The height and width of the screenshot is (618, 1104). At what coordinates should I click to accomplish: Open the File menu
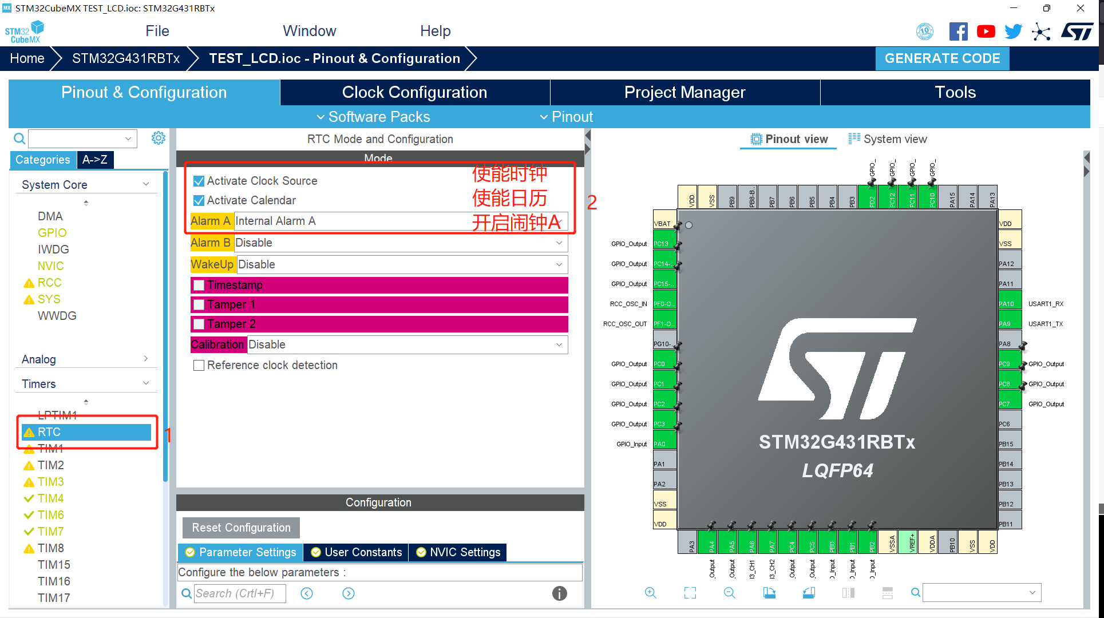tap(157, 31)
